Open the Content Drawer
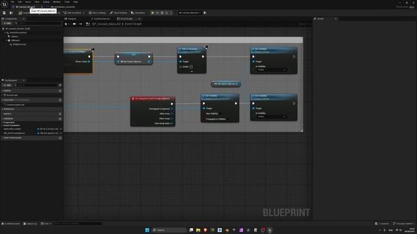This screenshot has height=234, width=417. tap(11, 224)
